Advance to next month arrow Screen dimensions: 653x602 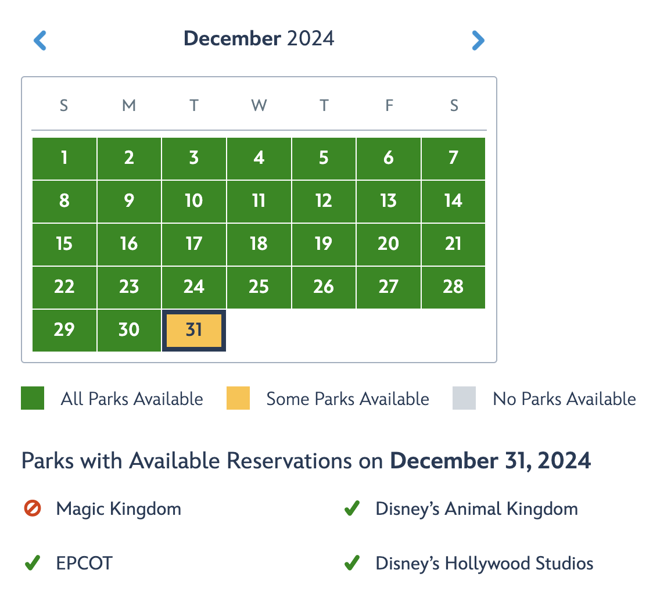[x=478, y=41]
